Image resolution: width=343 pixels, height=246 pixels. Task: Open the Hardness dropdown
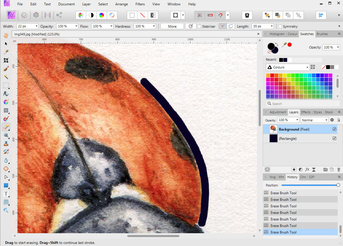(x=154, y=26)
